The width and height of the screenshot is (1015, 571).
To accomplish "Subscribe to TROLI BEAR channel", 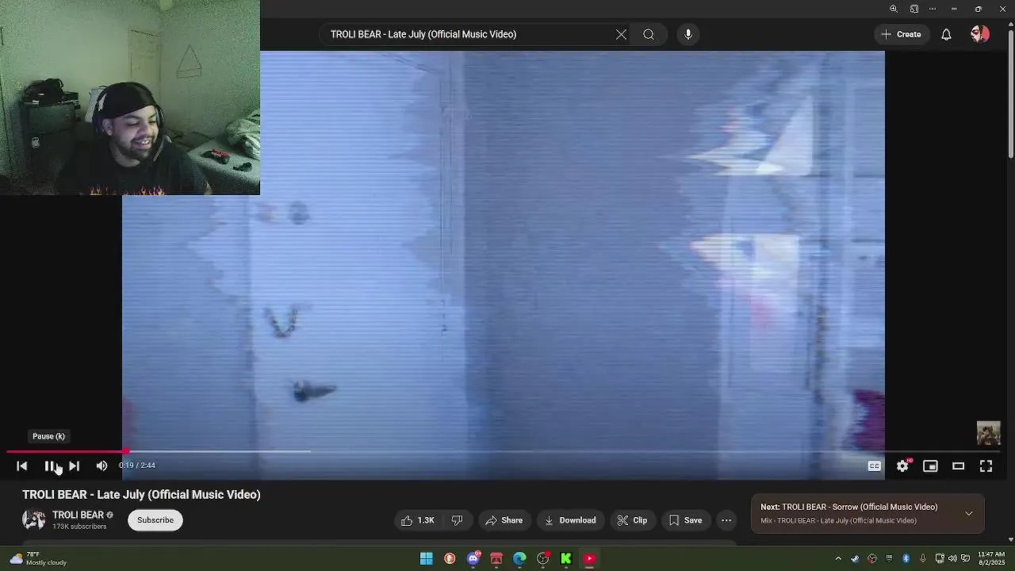I will click(155, 520).
